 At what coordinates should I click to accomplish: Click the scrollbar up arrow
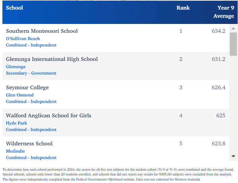tap(233, 29)
